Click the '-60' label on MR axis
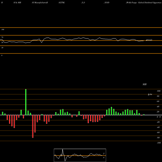Viewport: 162px width, 162px height. [158, 133]
